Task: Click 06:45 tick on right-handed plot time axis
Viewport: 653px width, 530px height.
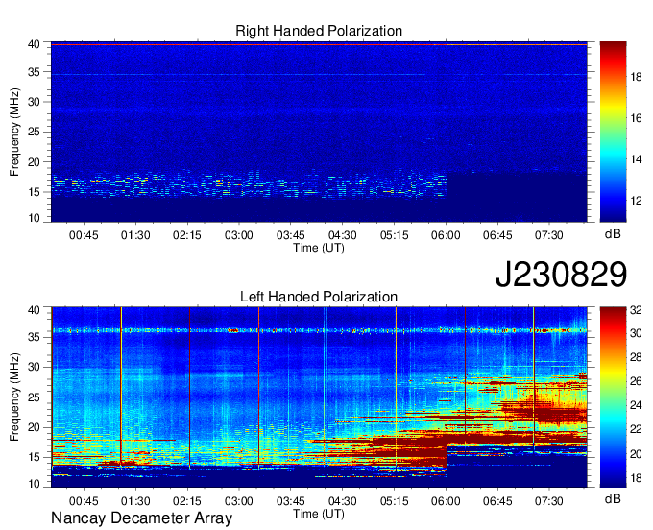Action: pyautogui.click(x=497, y=235)
